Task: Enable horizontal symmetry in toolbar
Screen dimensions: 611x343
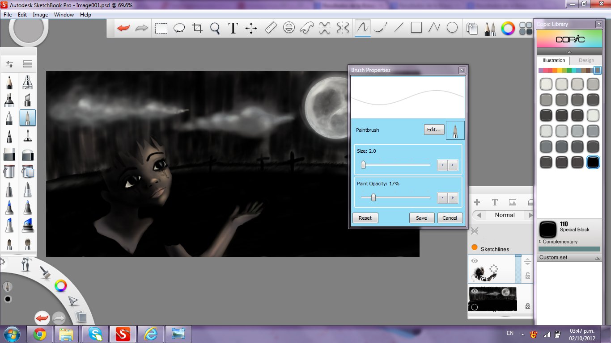Action: (325, 28)
